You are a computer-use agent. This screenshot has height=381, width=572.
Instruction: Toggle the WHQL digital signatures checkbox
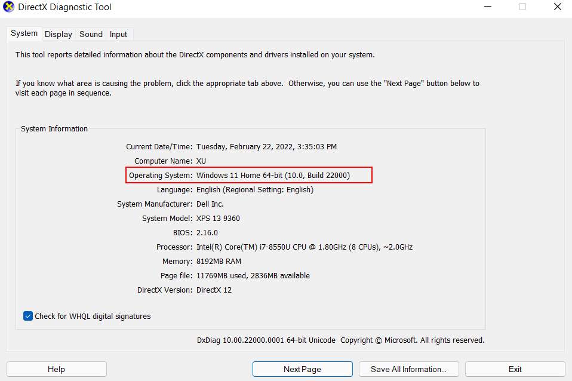pyautogui.click(x=28, y=316)
